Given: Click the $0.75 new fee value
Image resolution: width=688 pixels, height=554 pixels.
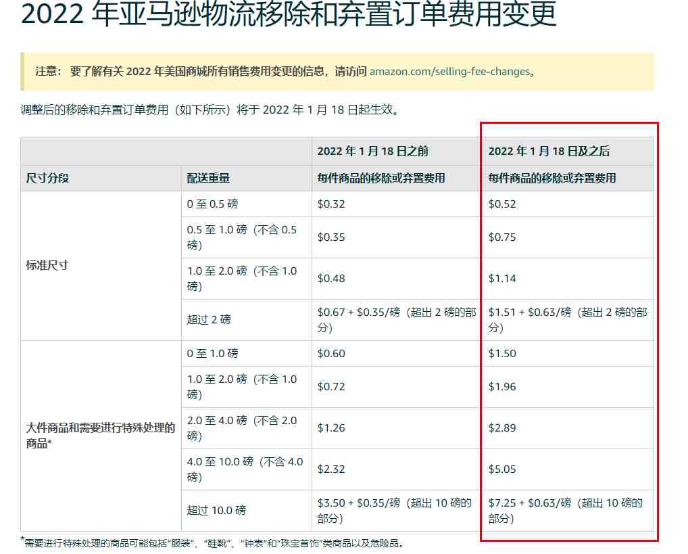Looking at the screenshot, I should (x=502, y=237).
